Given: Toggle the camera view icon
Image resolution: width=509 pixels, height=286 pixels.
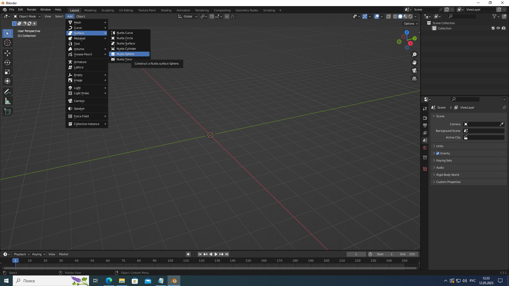Looking at the screenshot, I should point(414,70).
